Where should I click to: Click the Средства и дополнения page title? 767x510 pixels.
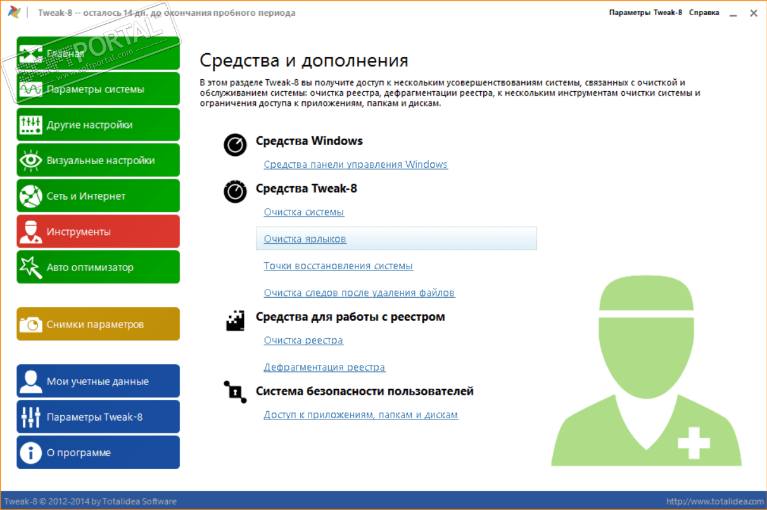304,61
